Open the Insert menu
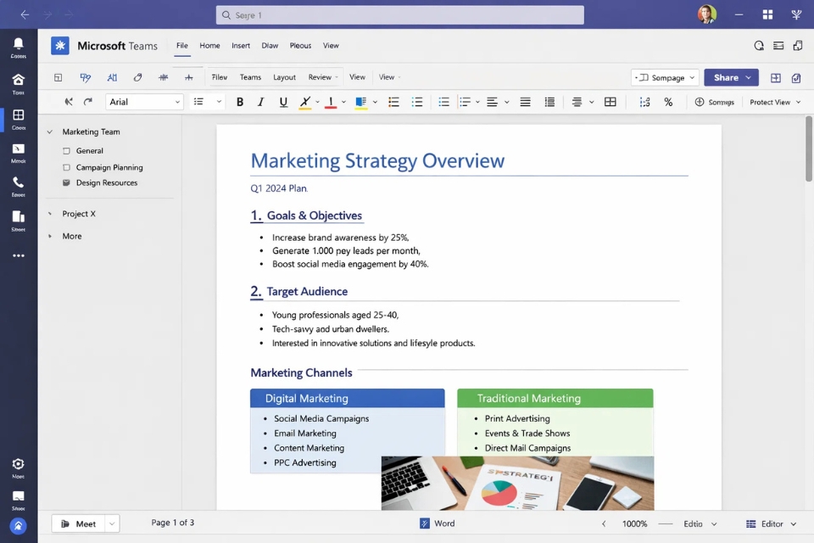Viewport: 814px width, 543px height. [x=241, y=46]
